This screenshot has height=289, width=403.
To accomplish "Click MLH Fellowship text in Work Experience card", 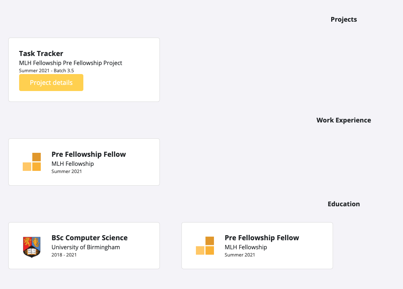I will coord(73,164).
